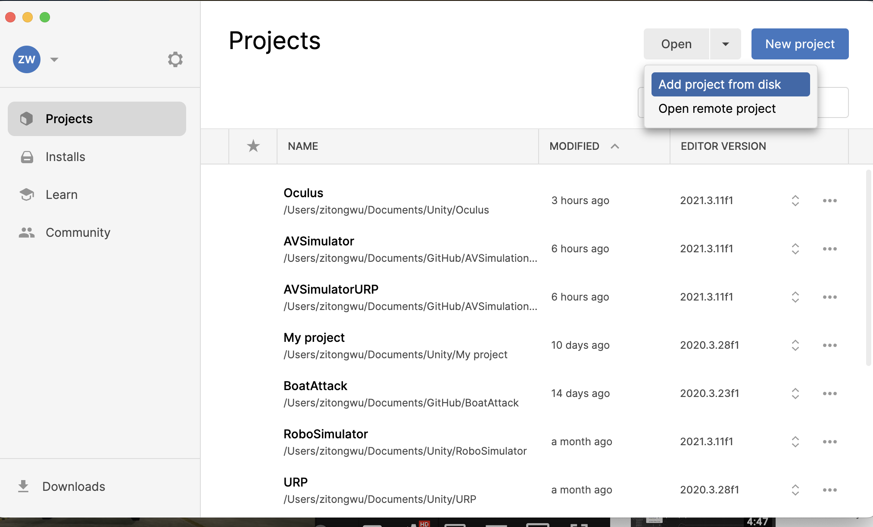Go to the Learn section

[62, 195]
